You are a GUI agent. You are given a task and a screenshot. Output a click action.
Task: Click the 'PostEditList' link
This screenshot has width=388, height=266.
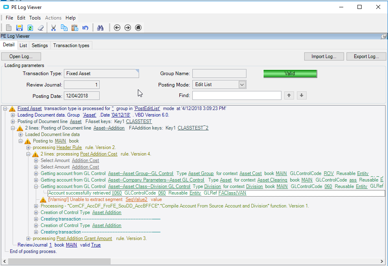click(147, 108)
